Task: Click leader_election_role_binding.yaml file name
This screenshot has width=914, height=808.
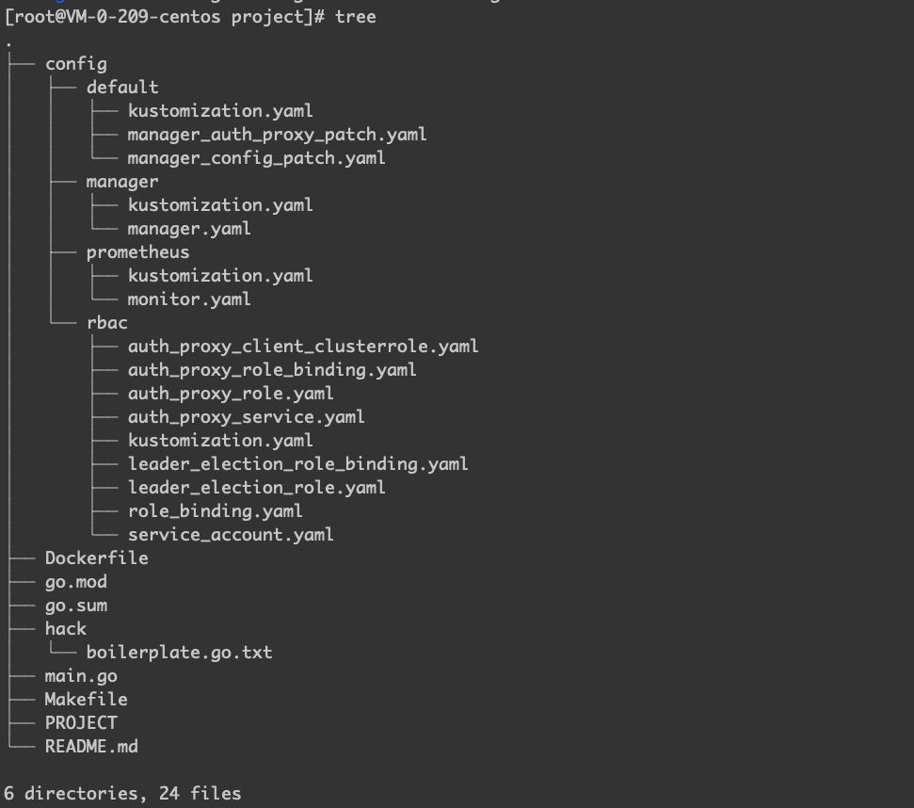Action: click(x=297, y=464)
